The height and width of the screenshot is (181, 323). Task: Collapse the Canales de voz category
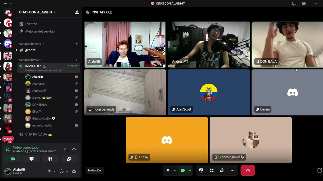(30, 60)
